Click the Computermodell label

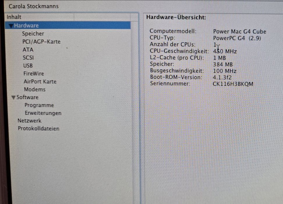coord(173,31)
